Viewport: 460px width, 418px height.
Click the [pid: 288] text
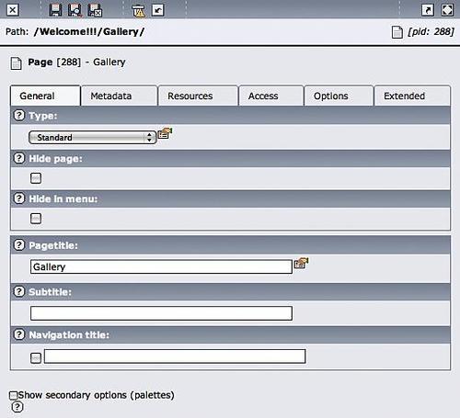coord(431,31)
